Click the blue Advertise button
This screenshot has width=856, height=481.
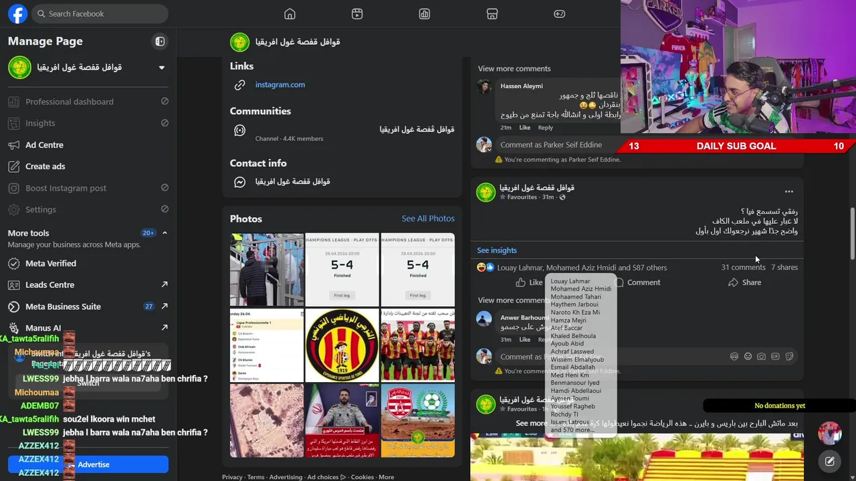point(88,464)
